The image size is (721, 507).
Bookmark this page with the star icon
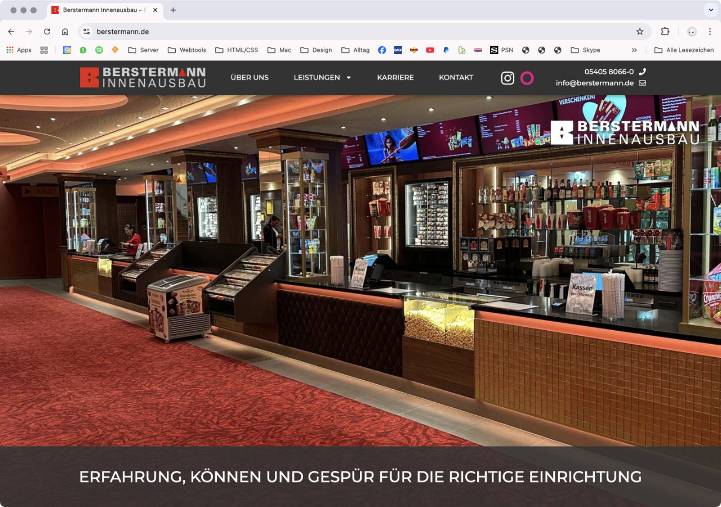pos(639,32)
